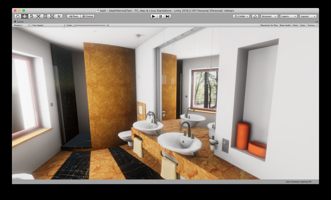Toggle Mute Audio for the Game view
Image resolution: width=331 pixels, height=200 pixels.
285,25
